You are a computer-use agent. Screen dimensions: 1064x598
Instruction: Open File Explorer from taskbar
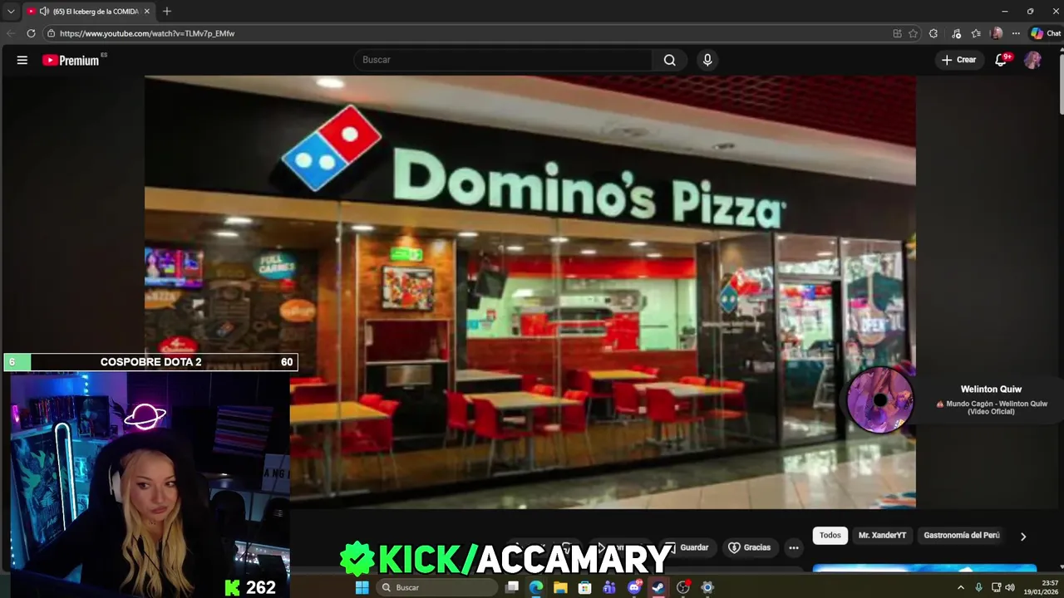tap(560, 587)
